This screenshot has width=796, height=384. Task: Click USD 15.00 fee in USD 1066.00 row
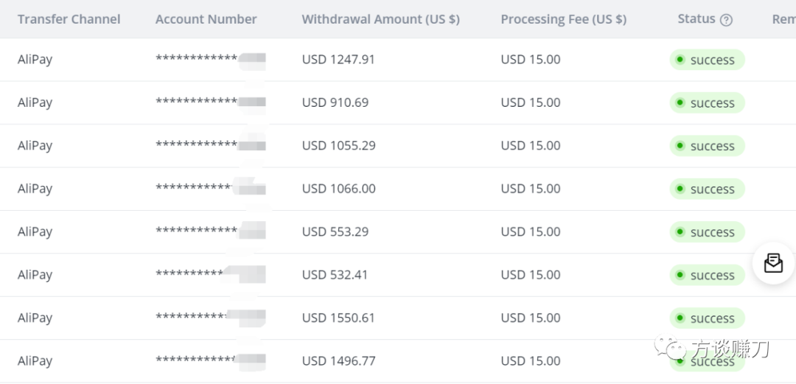pyautogui.click(x=530, y=189)
